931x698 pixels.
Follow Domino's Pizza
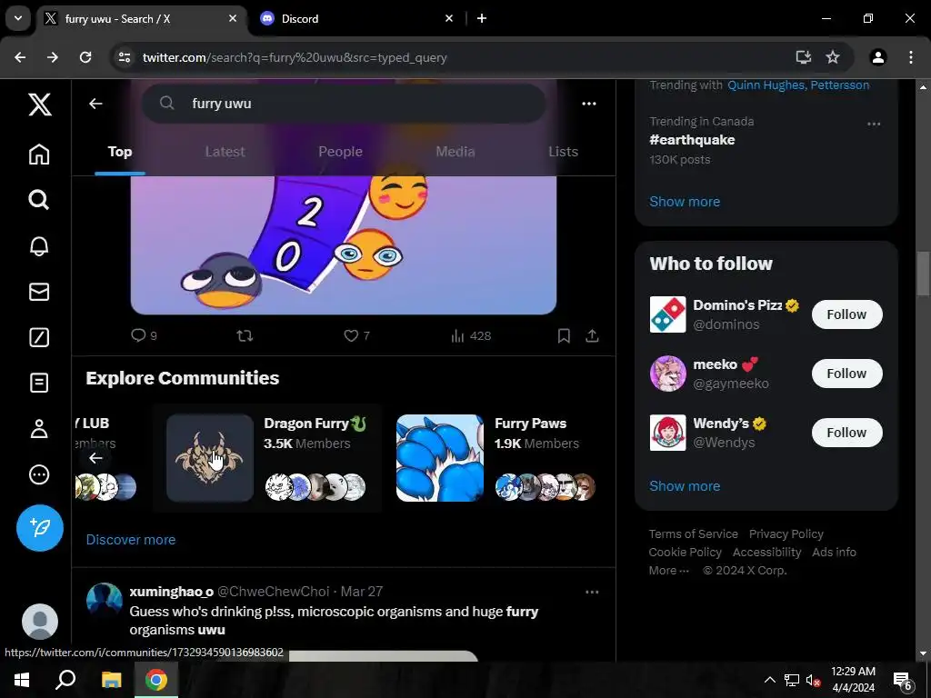click(x=846, y=314)
